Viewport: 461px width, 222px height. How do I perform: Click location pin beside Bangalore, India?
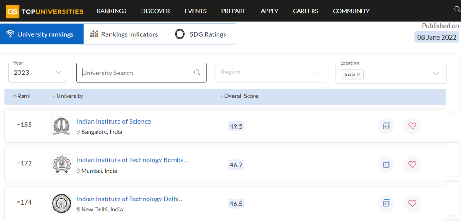pyautogui.click(x=78, y=132)
